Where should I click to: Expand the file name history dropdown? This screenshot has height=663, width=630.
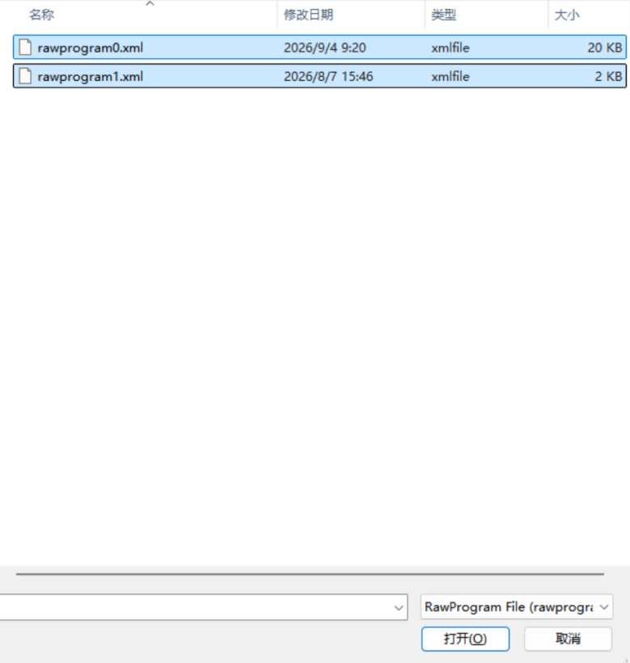(x=398, y=607)
